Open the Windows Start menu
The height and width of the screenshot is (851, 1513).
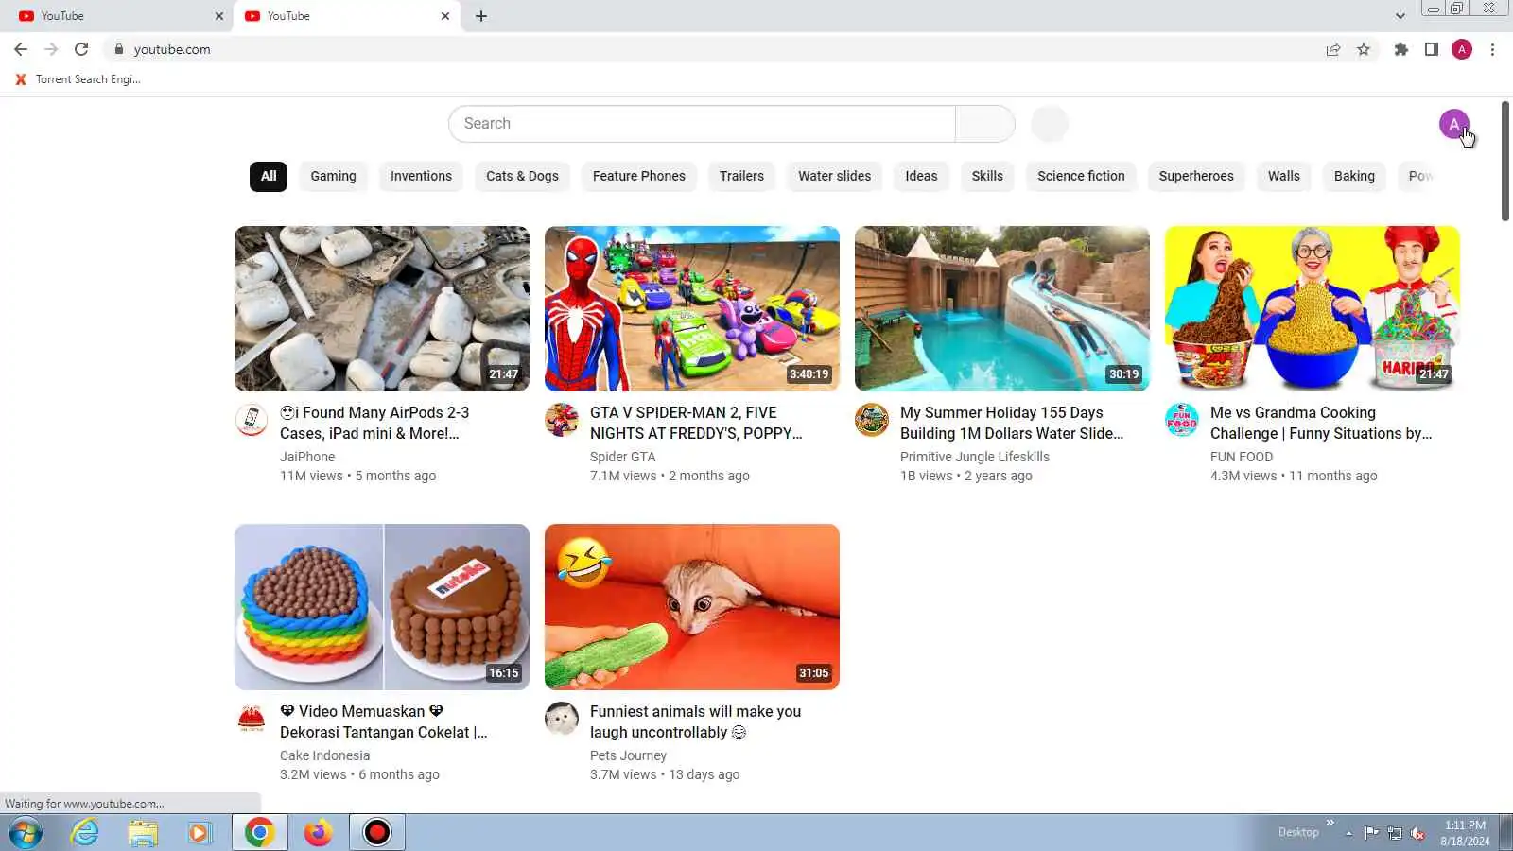[26, 832]
